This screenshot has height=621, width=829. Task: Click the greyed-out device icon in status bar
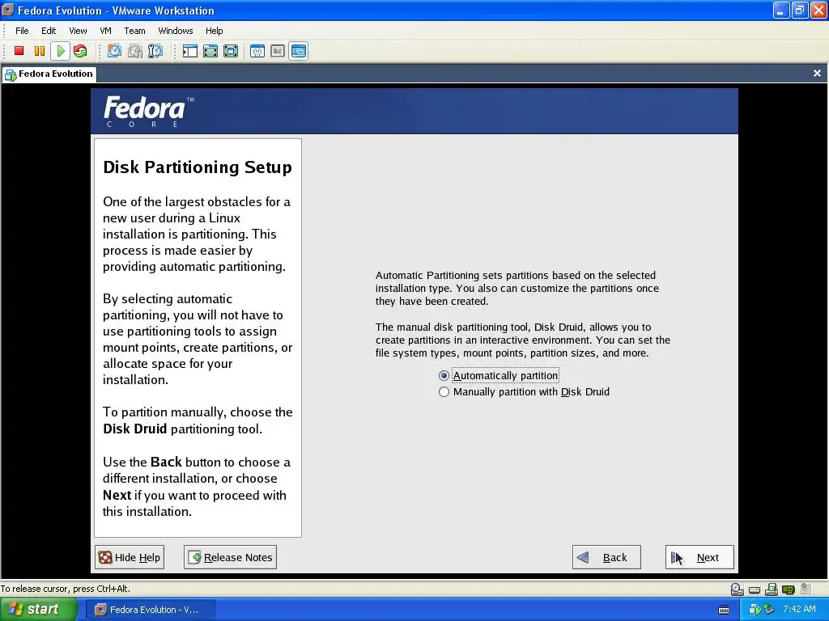806,589
